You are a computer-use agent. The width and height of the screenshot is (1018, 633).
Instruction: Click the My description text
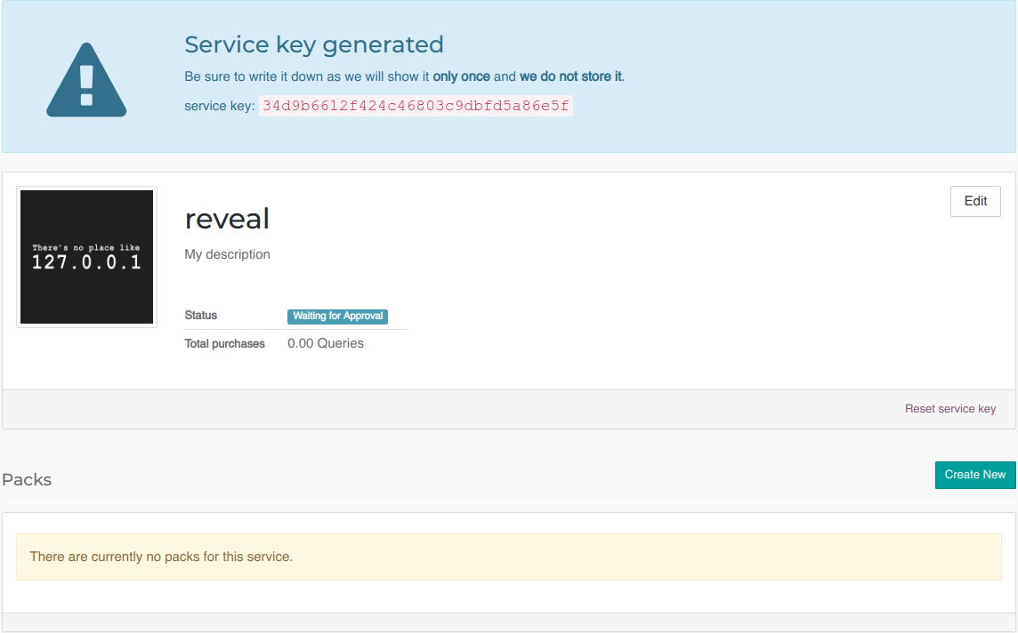pos(227,254)
